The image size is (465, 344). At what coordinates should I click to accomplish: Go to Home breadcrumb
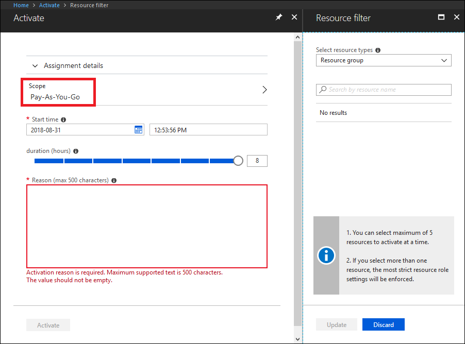click(x=21, y=5)
